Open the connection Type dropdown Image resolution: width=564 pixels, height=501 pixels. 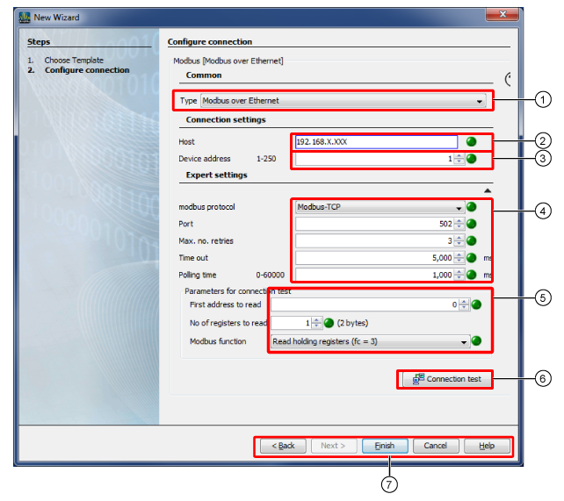tap(479, 101)
